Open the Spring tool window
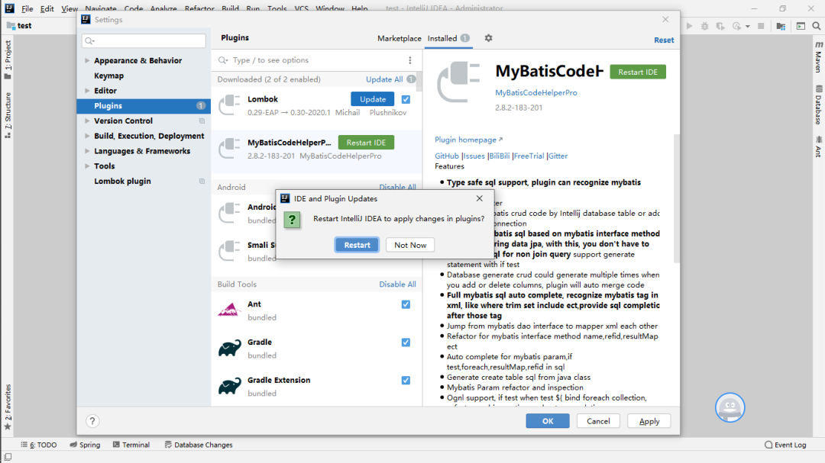This screenshot has height=463, width=825. click(85, 445)
